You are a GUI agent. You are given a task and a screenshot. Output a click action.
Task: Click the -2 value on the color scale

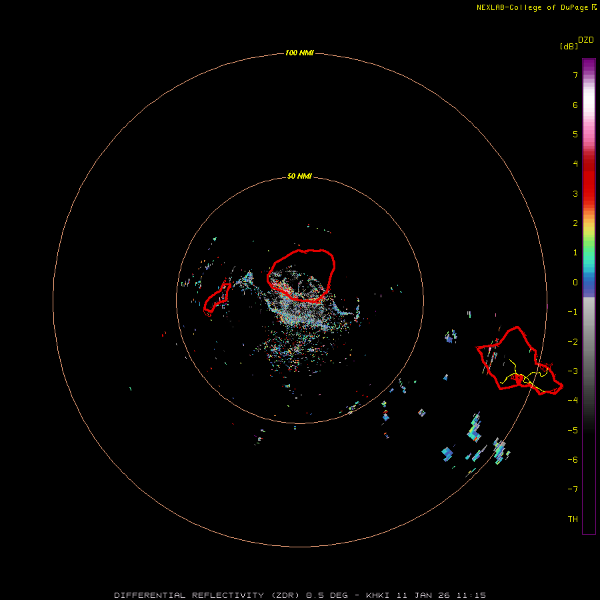click(x=573, y=342)
